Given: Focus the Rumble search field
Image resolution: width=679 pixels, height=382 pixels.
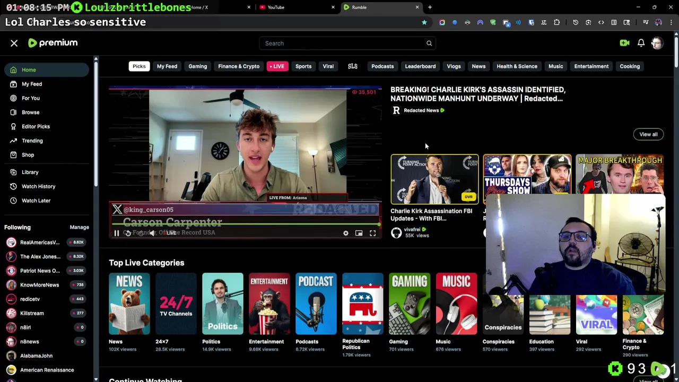Looking at the screenshot, I should click(347, 44).
